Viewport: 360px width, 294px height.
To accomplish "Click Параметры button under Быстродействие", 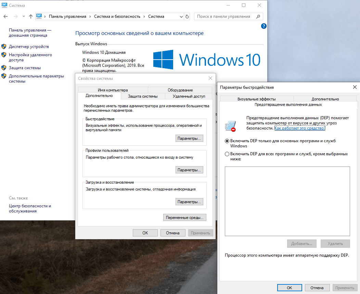I will tap(189, 138).
